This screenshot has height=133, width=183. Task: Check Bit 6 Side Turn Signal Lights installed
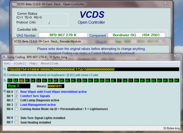(16, 118)
